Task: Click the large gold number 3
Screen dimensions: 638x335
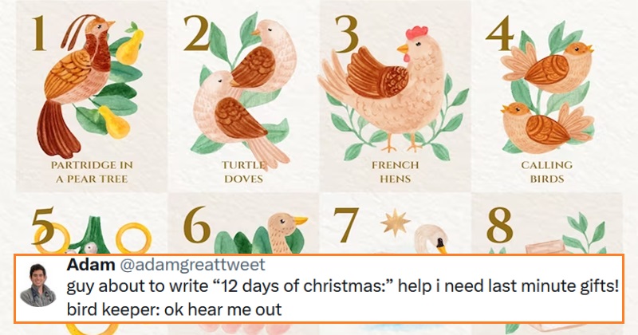Action: tap(346, 35)
